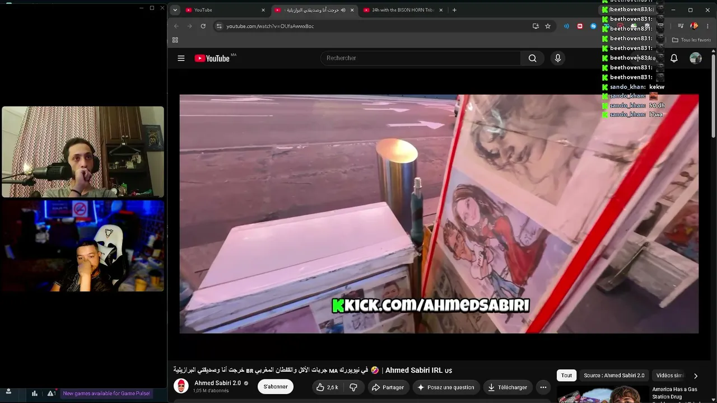This screenshot has height=403, width=717.
Task: Click the alert icon beside Game Pulse notice
Action: coord(51,393)
